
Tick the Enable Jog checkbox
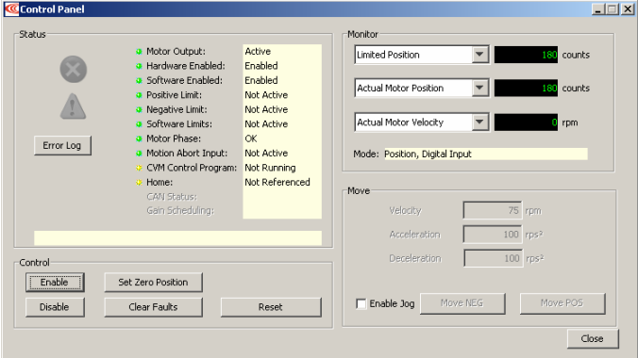(x=361, y=303)
